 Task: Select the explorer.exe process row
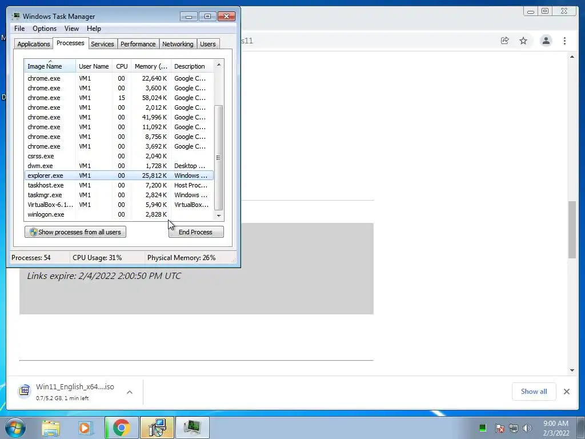[119, 175]
